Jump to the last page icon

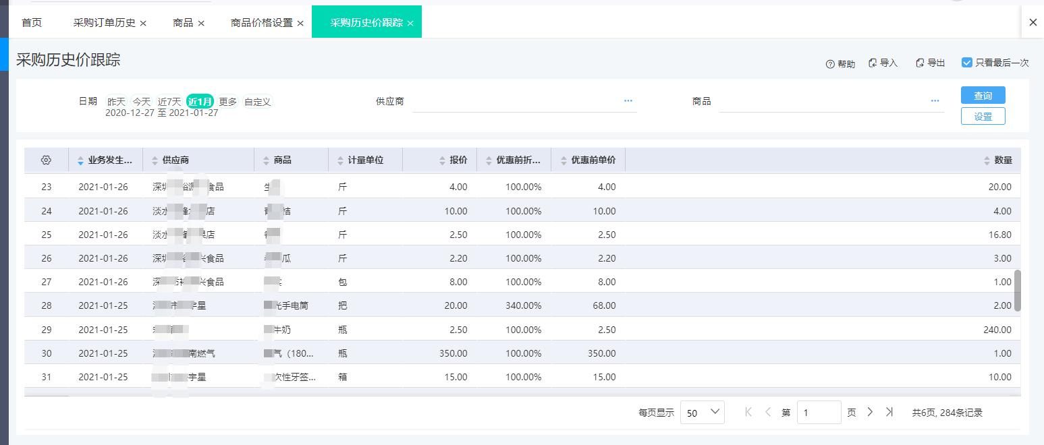point(891,411)
